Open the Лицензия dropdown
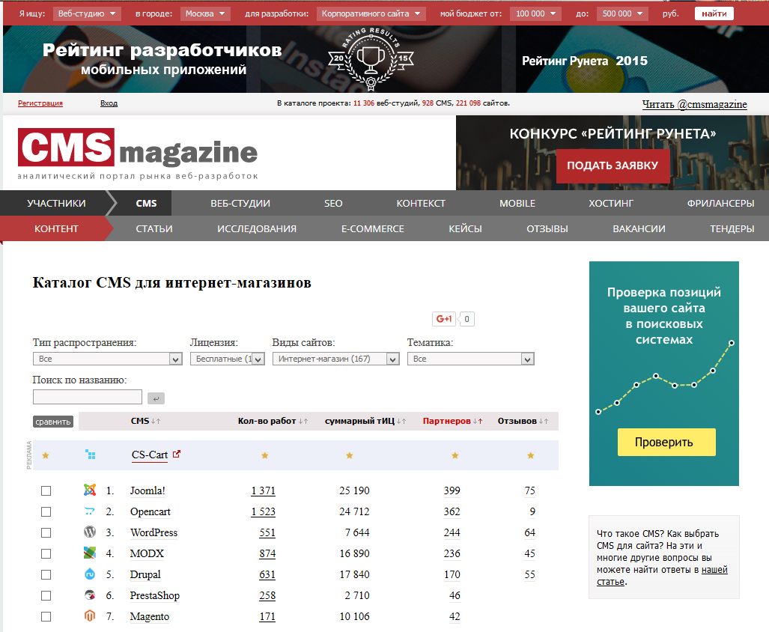769x632 pixels. (x=228, y=359)
